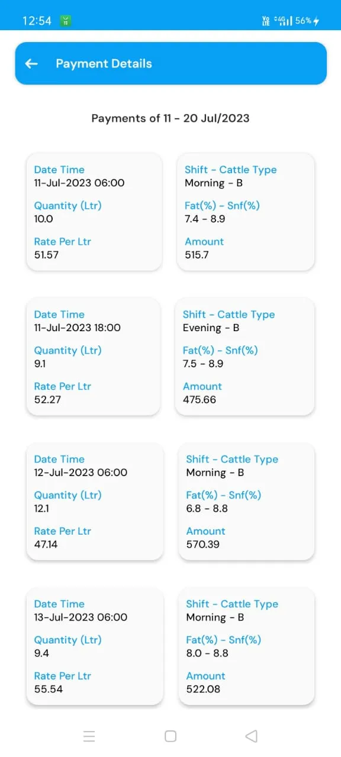
Task: Select the 12-Jul-2023 06:00 entry card
Action: click(x=94, y=502)
